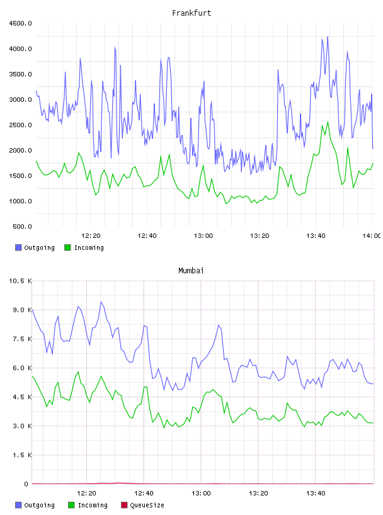
Task: Click the 12:40 time label on the Frankfurt chart
Action: [x=147, y=236]
